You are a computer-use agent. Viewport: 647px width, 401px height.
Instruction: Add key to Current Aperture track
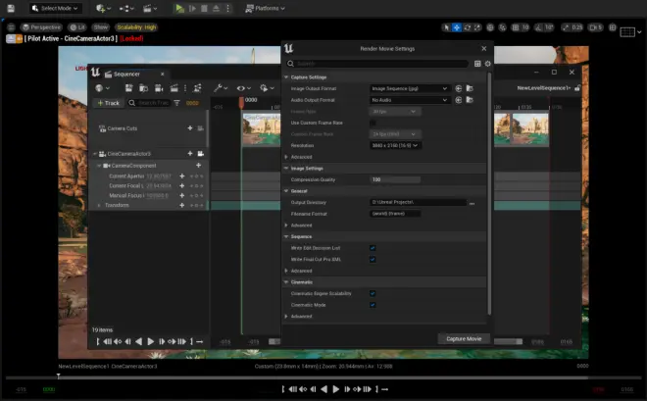(x=182, y=176)
